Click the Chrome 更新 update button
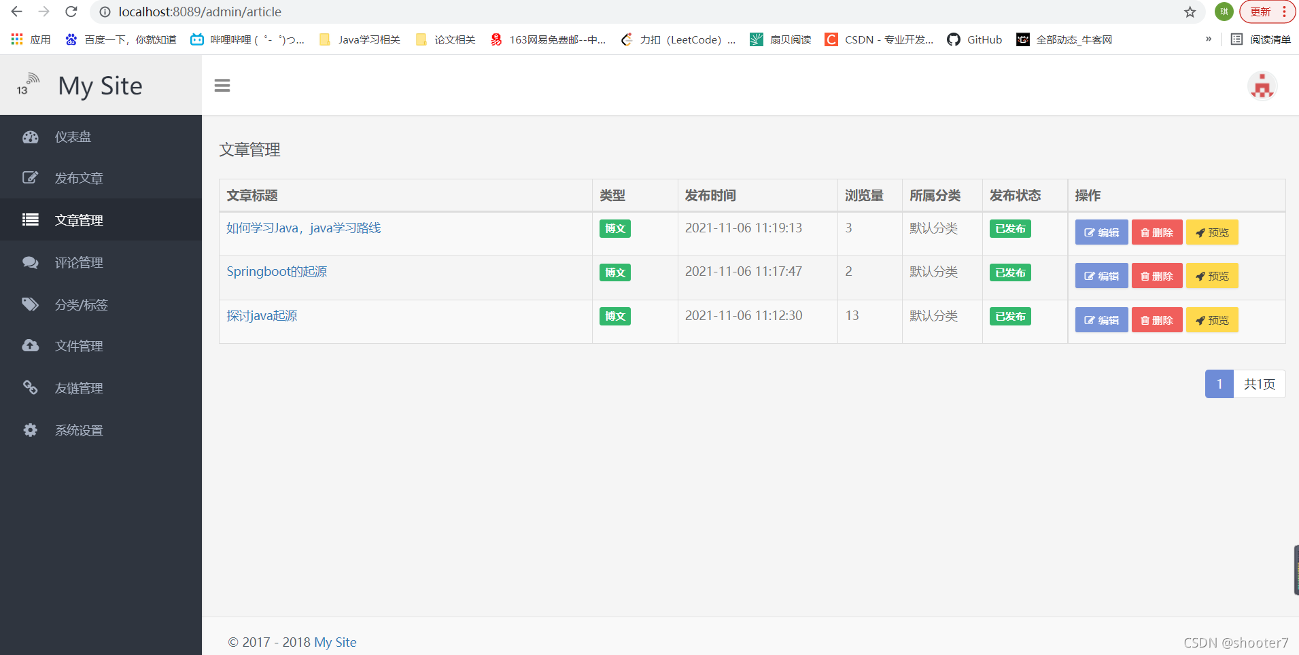This screenshot has width=1299, height=655. pyautogui.click(x=1267, y=12)
